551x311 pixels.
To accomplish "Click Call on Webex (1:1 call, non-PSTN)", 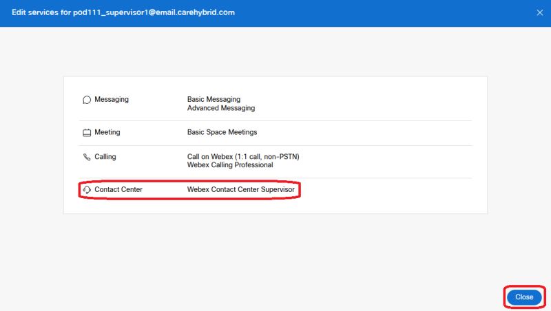I will click(243, 157).
